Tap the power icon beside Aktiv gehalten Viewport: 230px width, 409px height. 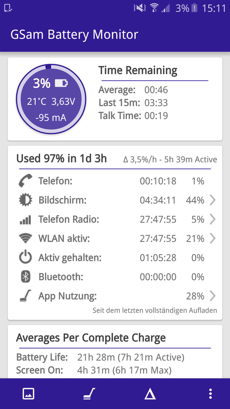[x=25, y=258]
